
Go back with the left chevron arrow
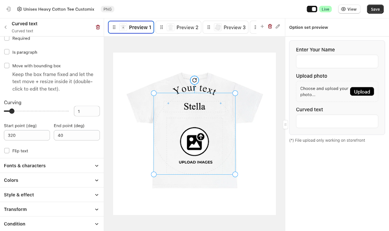(x=6, y=27)
